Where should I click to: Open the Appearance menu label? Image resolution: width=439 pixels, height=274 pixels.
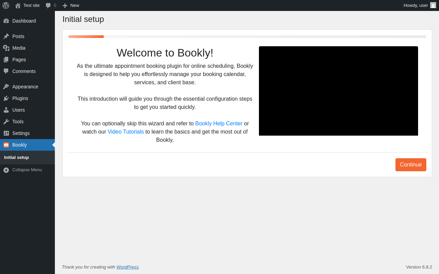[25, 87]
